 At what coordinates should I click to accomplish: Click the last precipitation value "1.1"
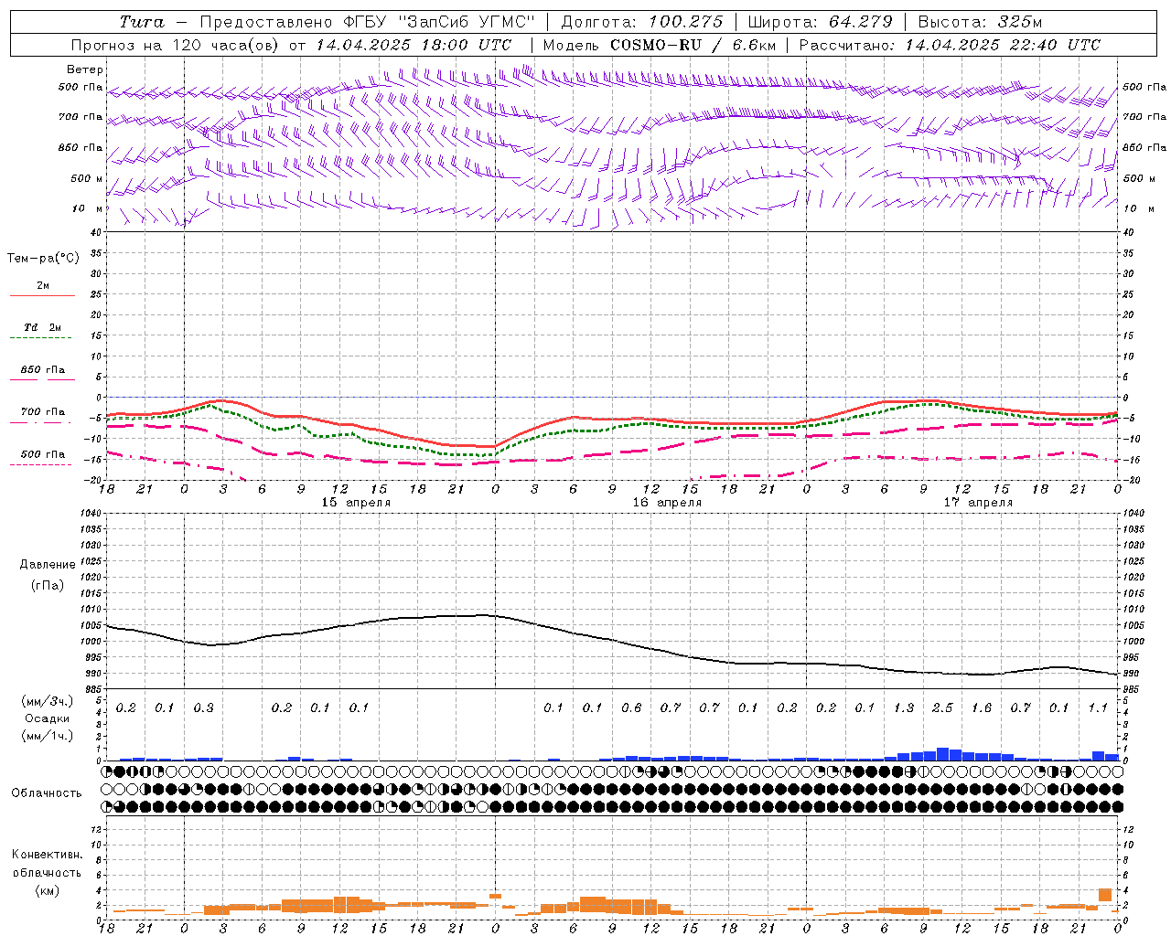coord(1098,708)
